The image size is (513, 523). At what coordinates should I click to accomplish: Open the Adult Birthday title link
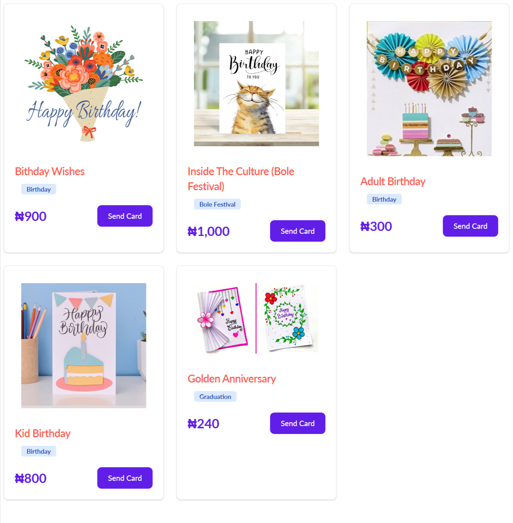[393, 182]
